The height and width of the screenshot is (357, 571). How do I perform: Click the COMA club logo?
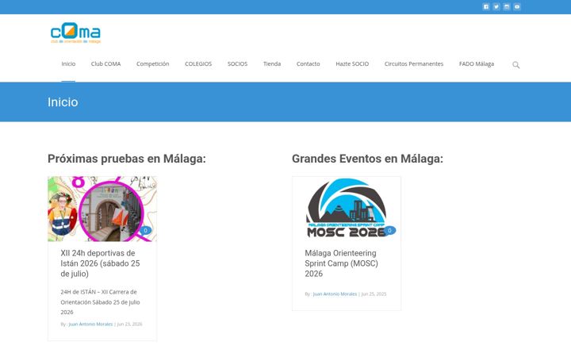(x=76, y=33)
